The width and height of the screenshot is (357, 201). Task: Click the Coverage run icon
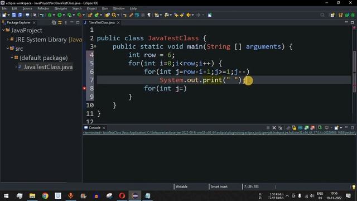tap(69, 15)
